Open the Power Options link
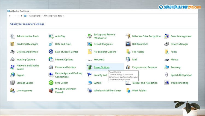The image size is (205, 116). click(x=101, y=67)
